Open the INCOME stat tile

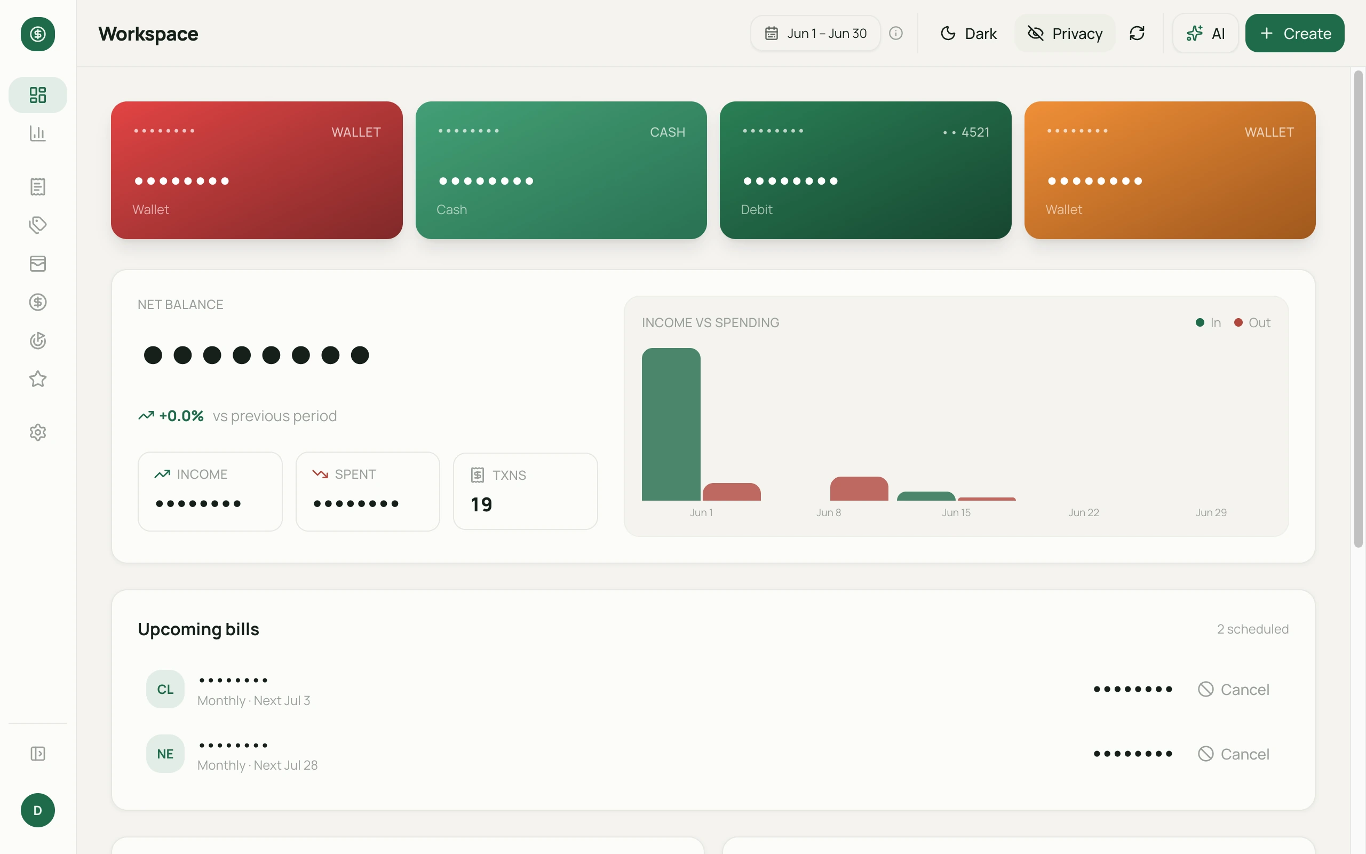click(x=210, y=492)
